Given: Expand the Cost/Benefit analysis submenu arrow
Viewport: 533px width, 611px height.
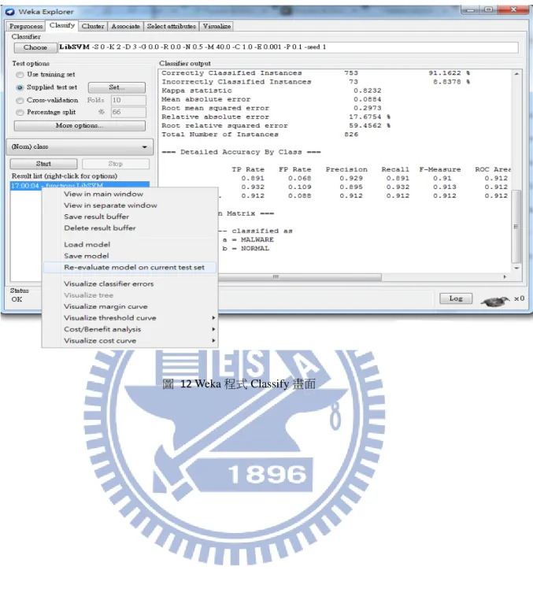Looking at the screenshot, I should 213,329.
